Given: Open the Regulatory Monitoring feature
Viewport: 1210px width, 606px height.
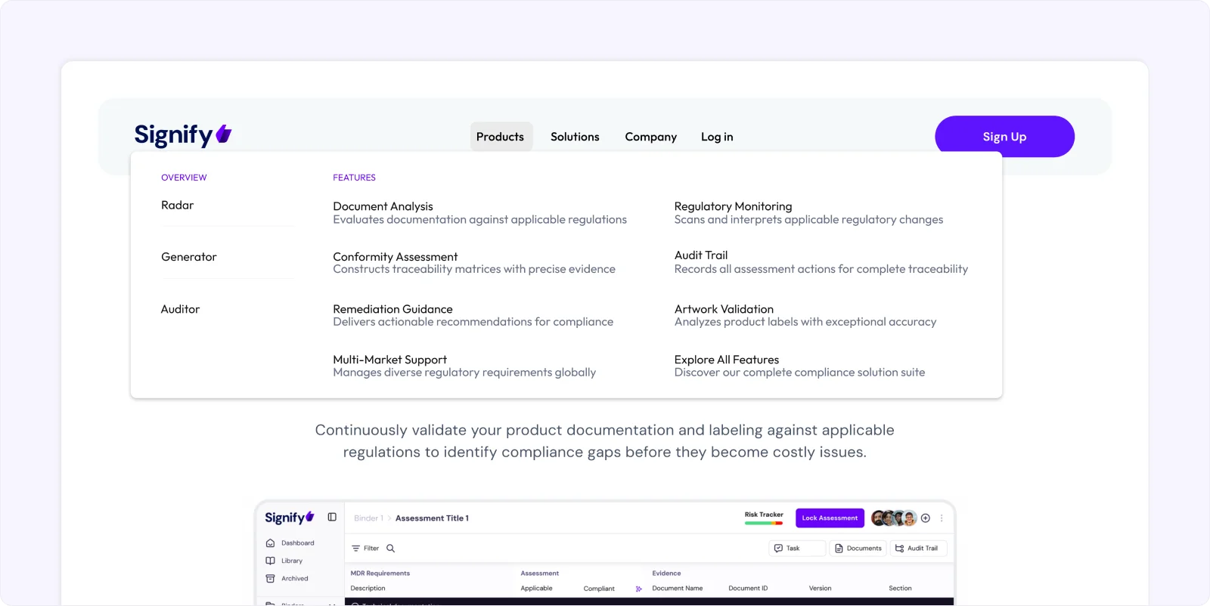Looking at the screenshot, I should (x=808, y=212).
